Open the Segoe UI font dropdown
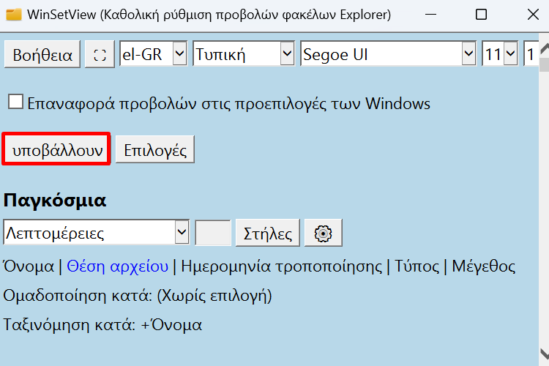 point(388,53)
